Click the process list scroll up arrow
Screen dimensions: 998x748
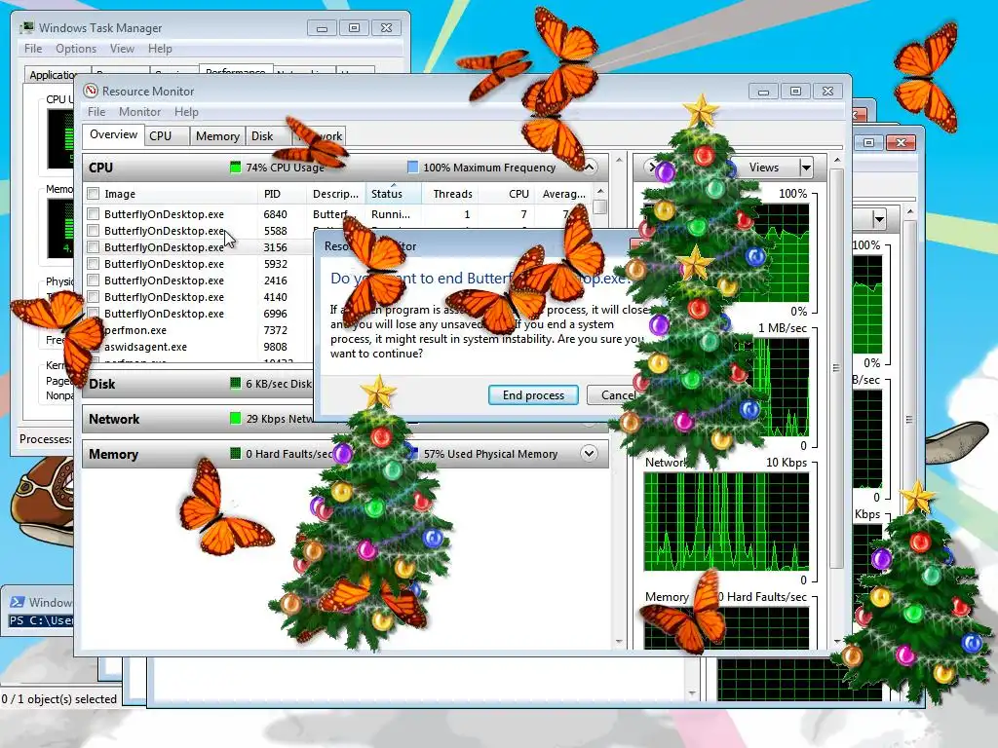tap(600, 191)
